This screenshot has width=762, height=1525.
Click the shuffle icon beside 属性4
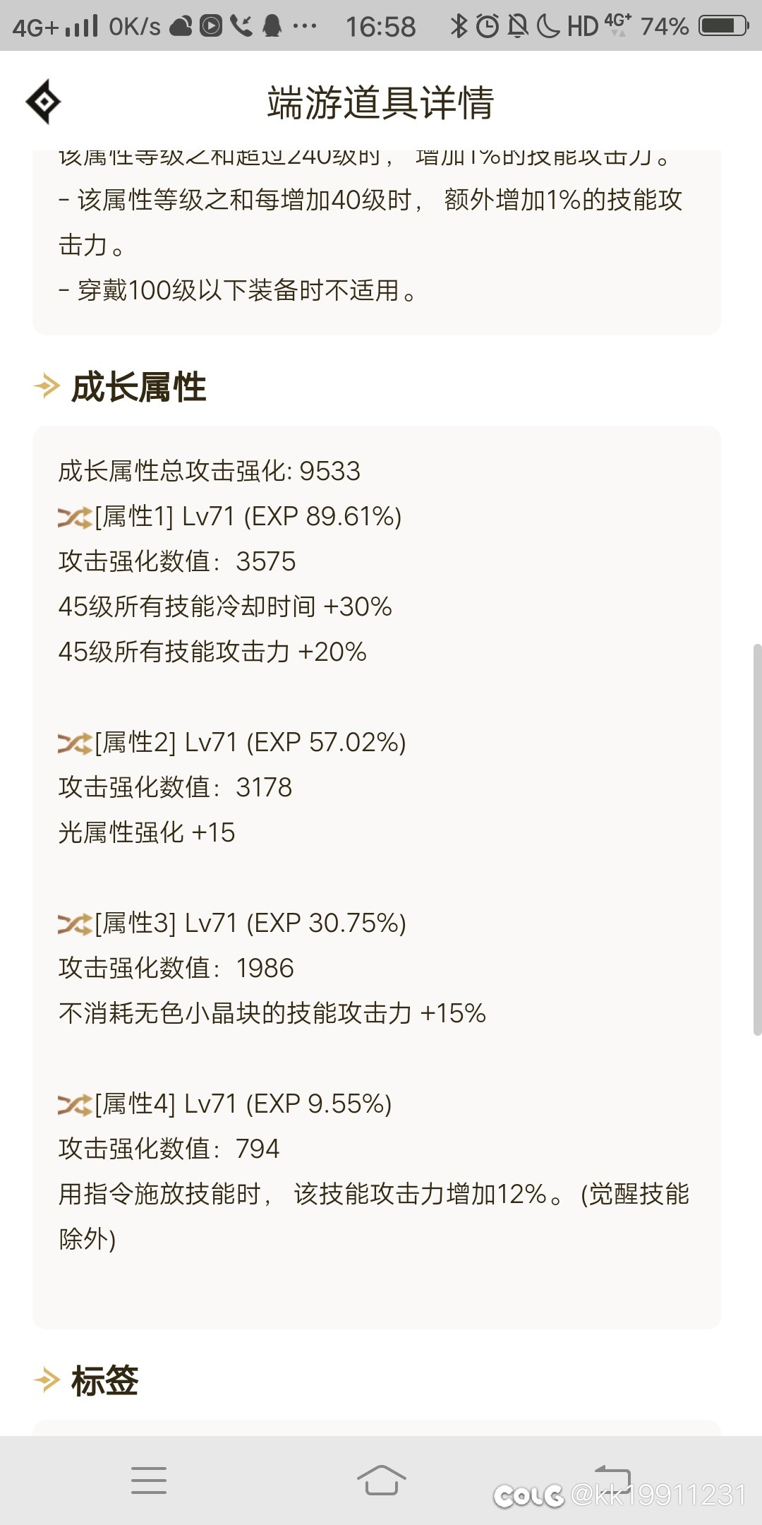(x=75, y=1105)
